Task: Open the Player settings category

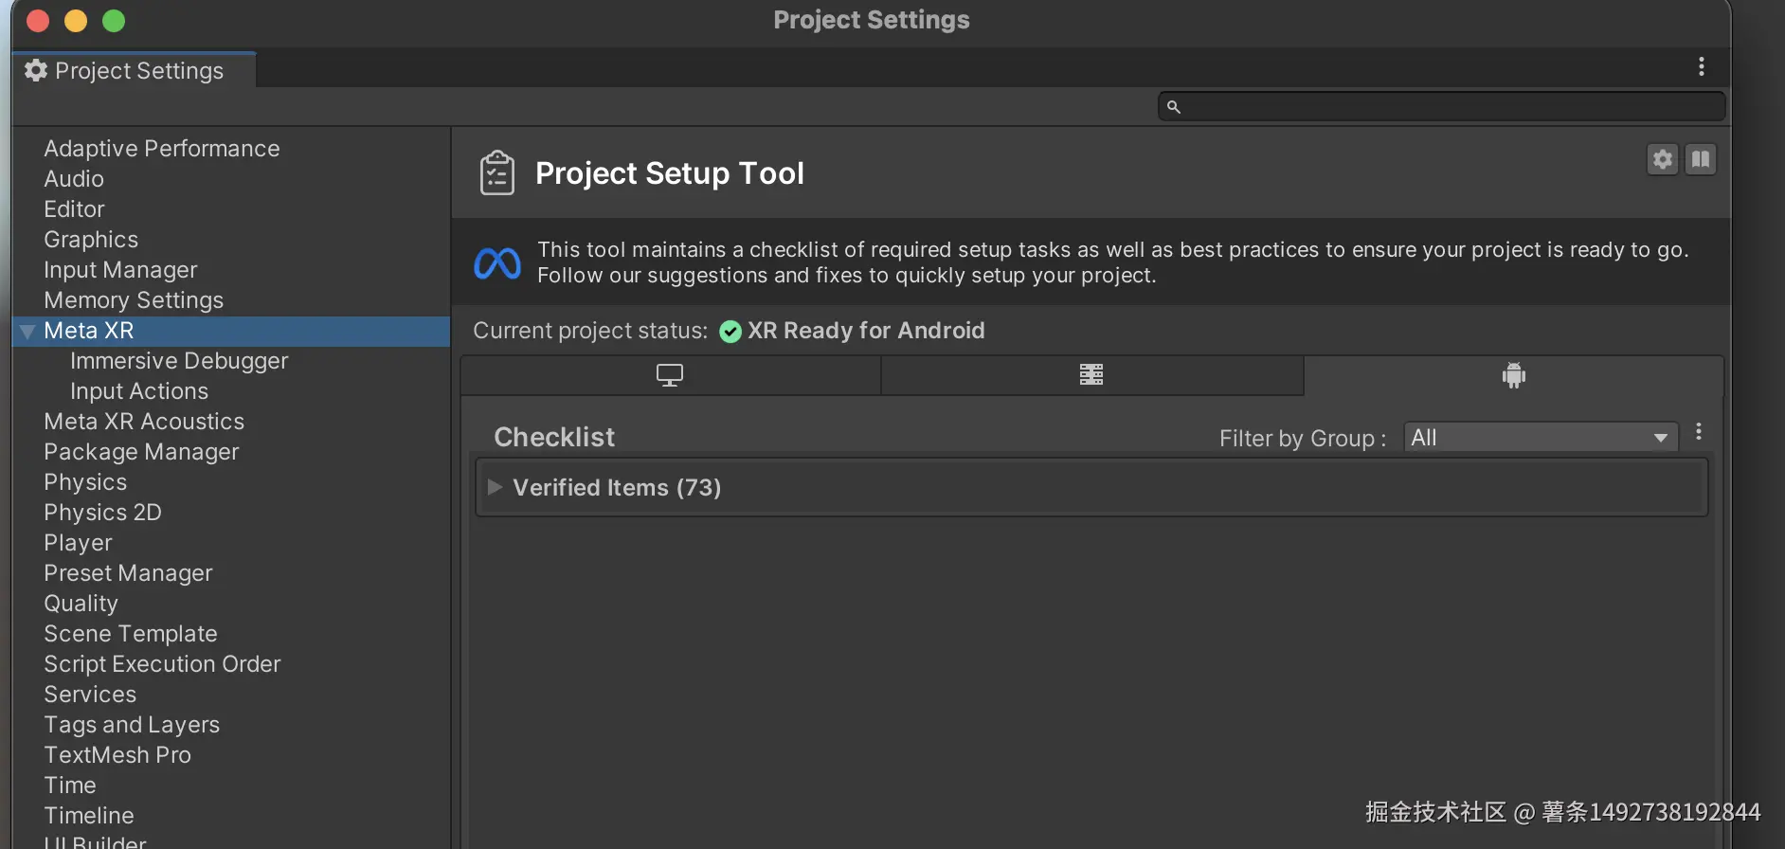Action: pyautogui.click(x=78, y=543)
